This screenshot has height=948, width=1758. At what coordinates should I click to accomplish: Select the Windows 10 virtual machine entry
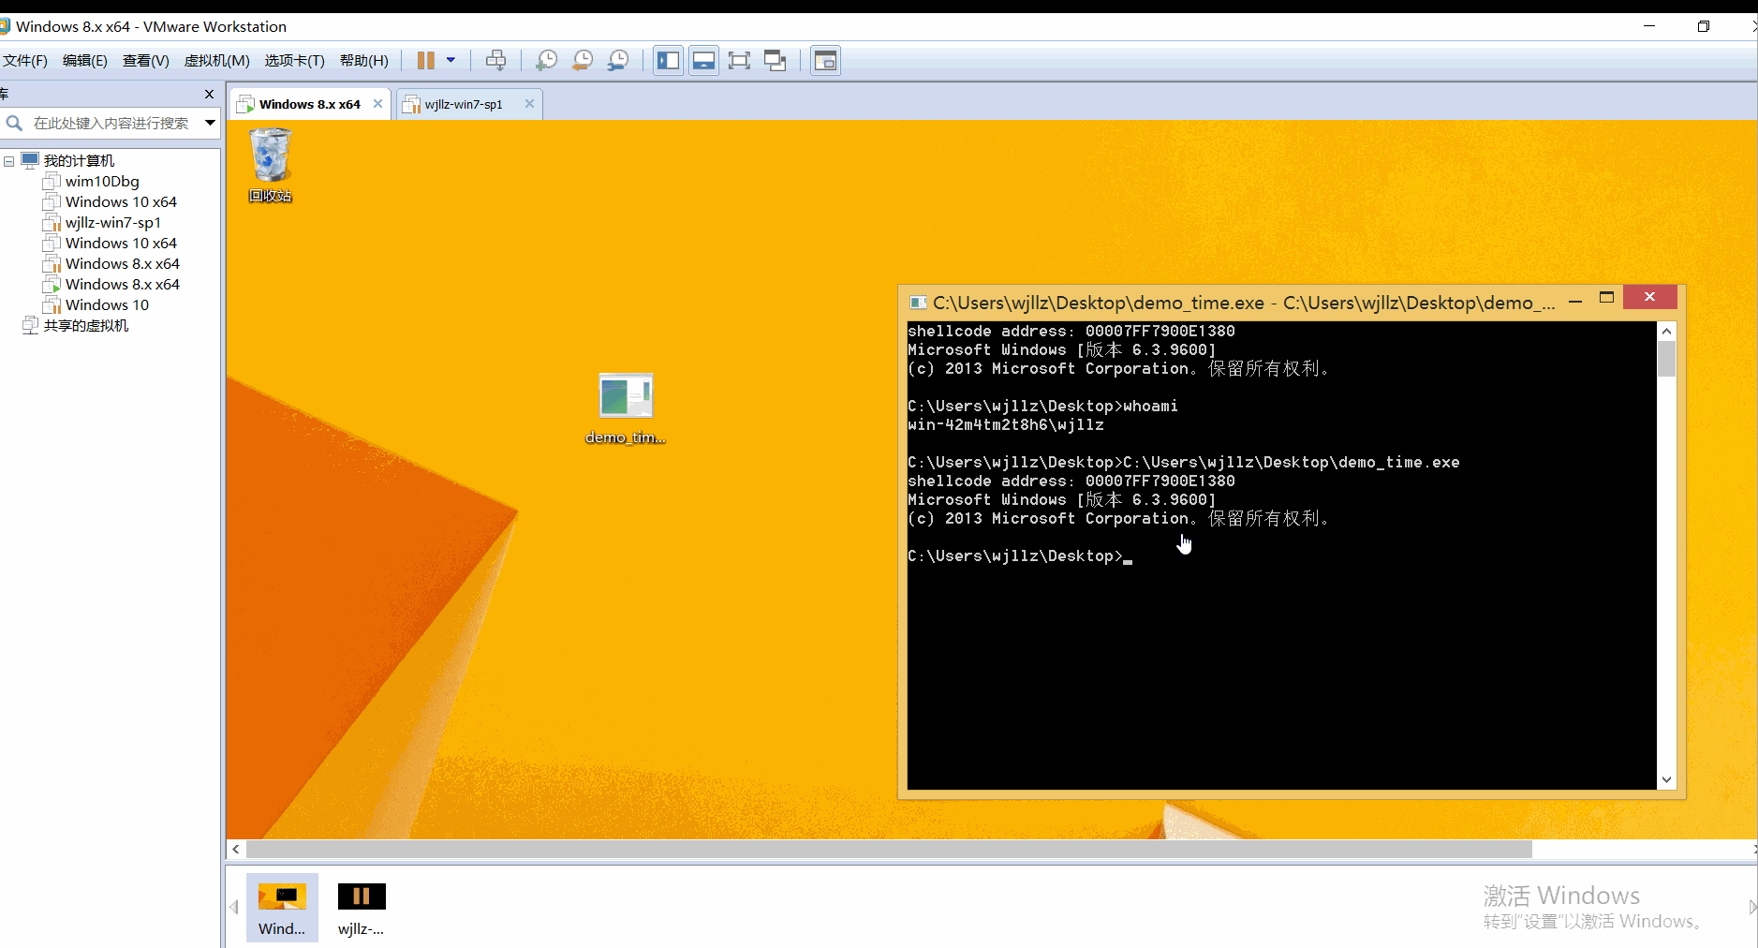[107, 305]
